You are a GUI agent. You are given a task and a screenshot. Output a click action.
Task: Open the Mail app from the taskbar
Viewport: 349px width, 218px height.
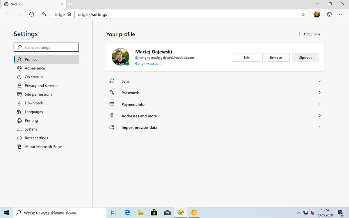click(167, 213)
